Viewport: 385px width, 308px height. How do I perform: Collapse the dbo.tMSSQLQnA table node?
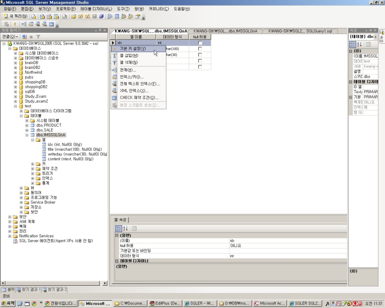[27, 135]
